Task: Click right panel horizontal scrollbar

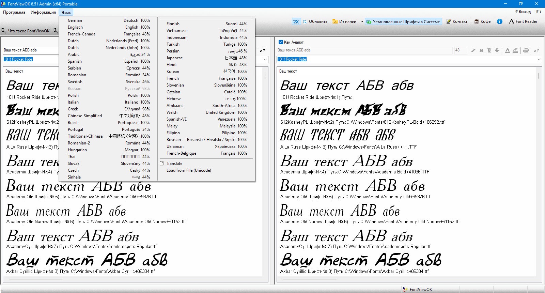Action: 310,279
